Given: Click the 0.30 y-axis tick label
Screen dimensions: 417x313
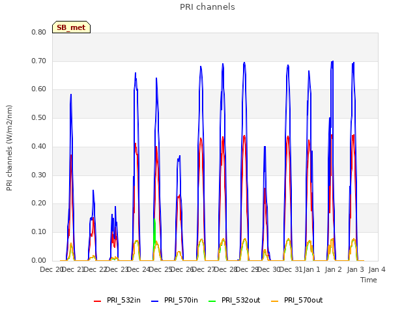Looking at the screenshot, I should click(x=39, y=175).
